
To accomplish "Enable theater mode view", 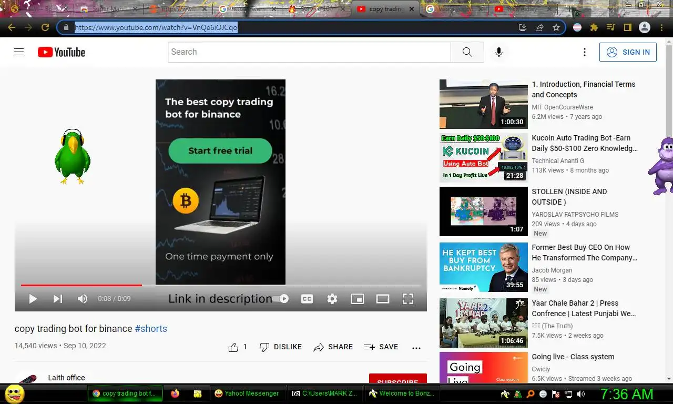I will [x=383, y=299].
